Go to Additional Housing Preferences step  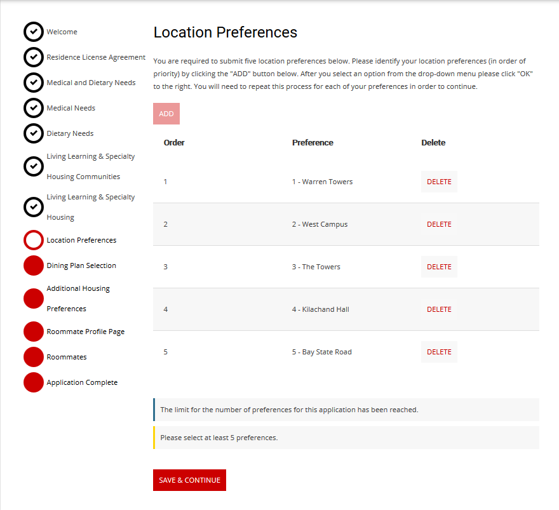coord(77,299)
